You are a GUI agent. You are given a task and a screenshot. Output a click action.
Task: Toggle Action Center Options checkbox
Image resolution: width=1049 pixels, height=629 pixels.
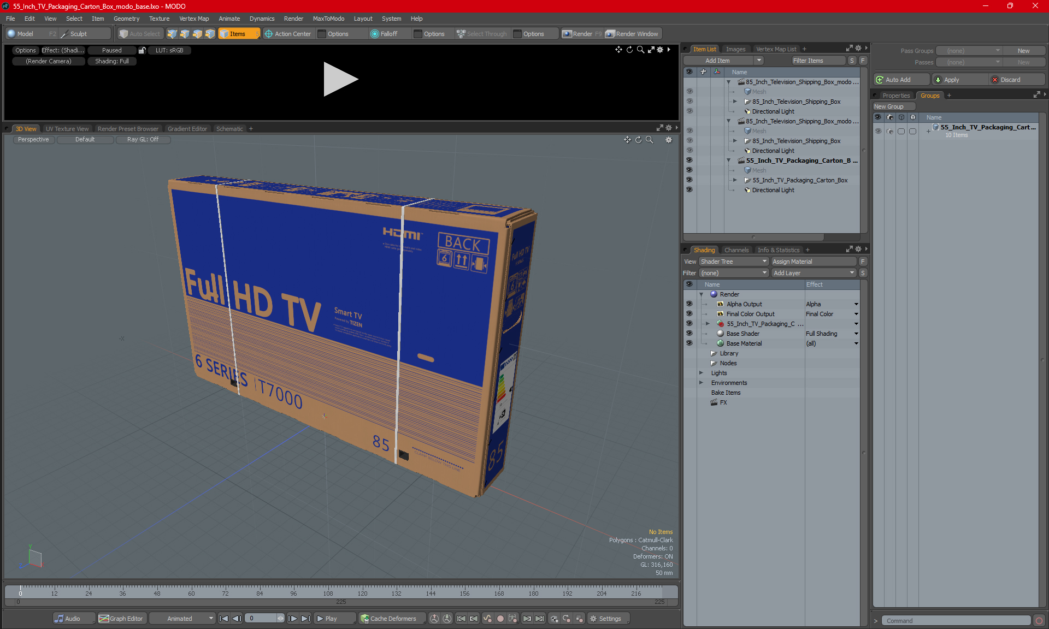pos(322,34)
